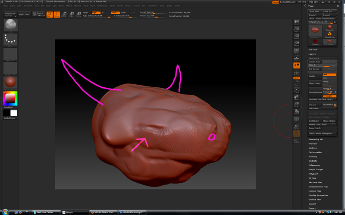
Task: Select the Draw mode icon
Action: [x=56, y=14]
